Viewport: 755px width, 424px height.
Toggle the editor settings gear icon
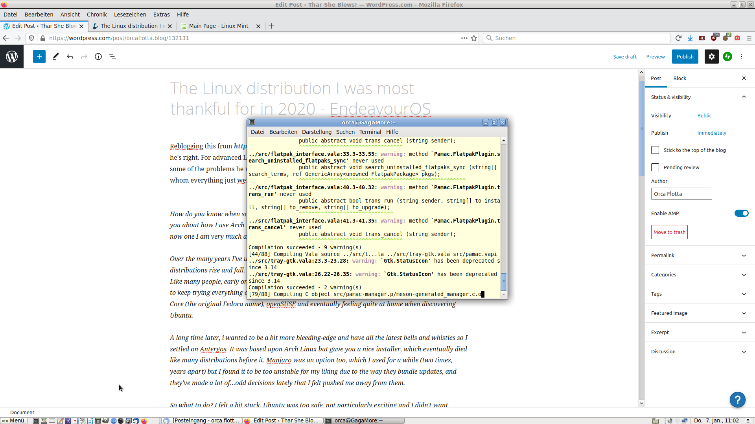coord(712,57)
